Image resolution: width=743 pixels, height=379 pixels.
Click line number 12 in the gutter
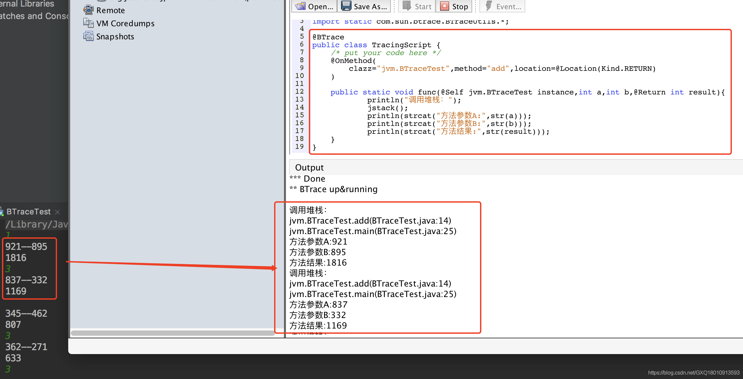(299, 92)
